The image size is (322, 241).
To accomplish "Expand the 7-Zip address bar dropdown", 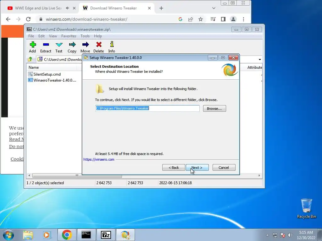I will pos(260,59).
